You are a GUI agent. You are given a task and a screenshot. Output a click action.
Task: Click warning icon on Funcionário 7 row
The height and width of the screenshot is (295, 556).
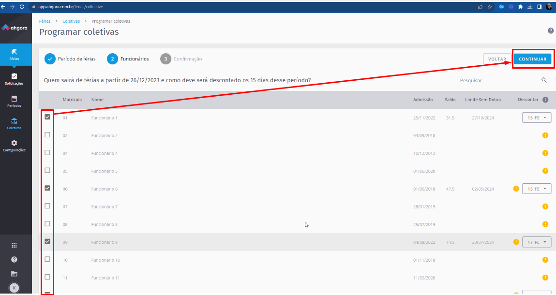click(x=545, y=206)
